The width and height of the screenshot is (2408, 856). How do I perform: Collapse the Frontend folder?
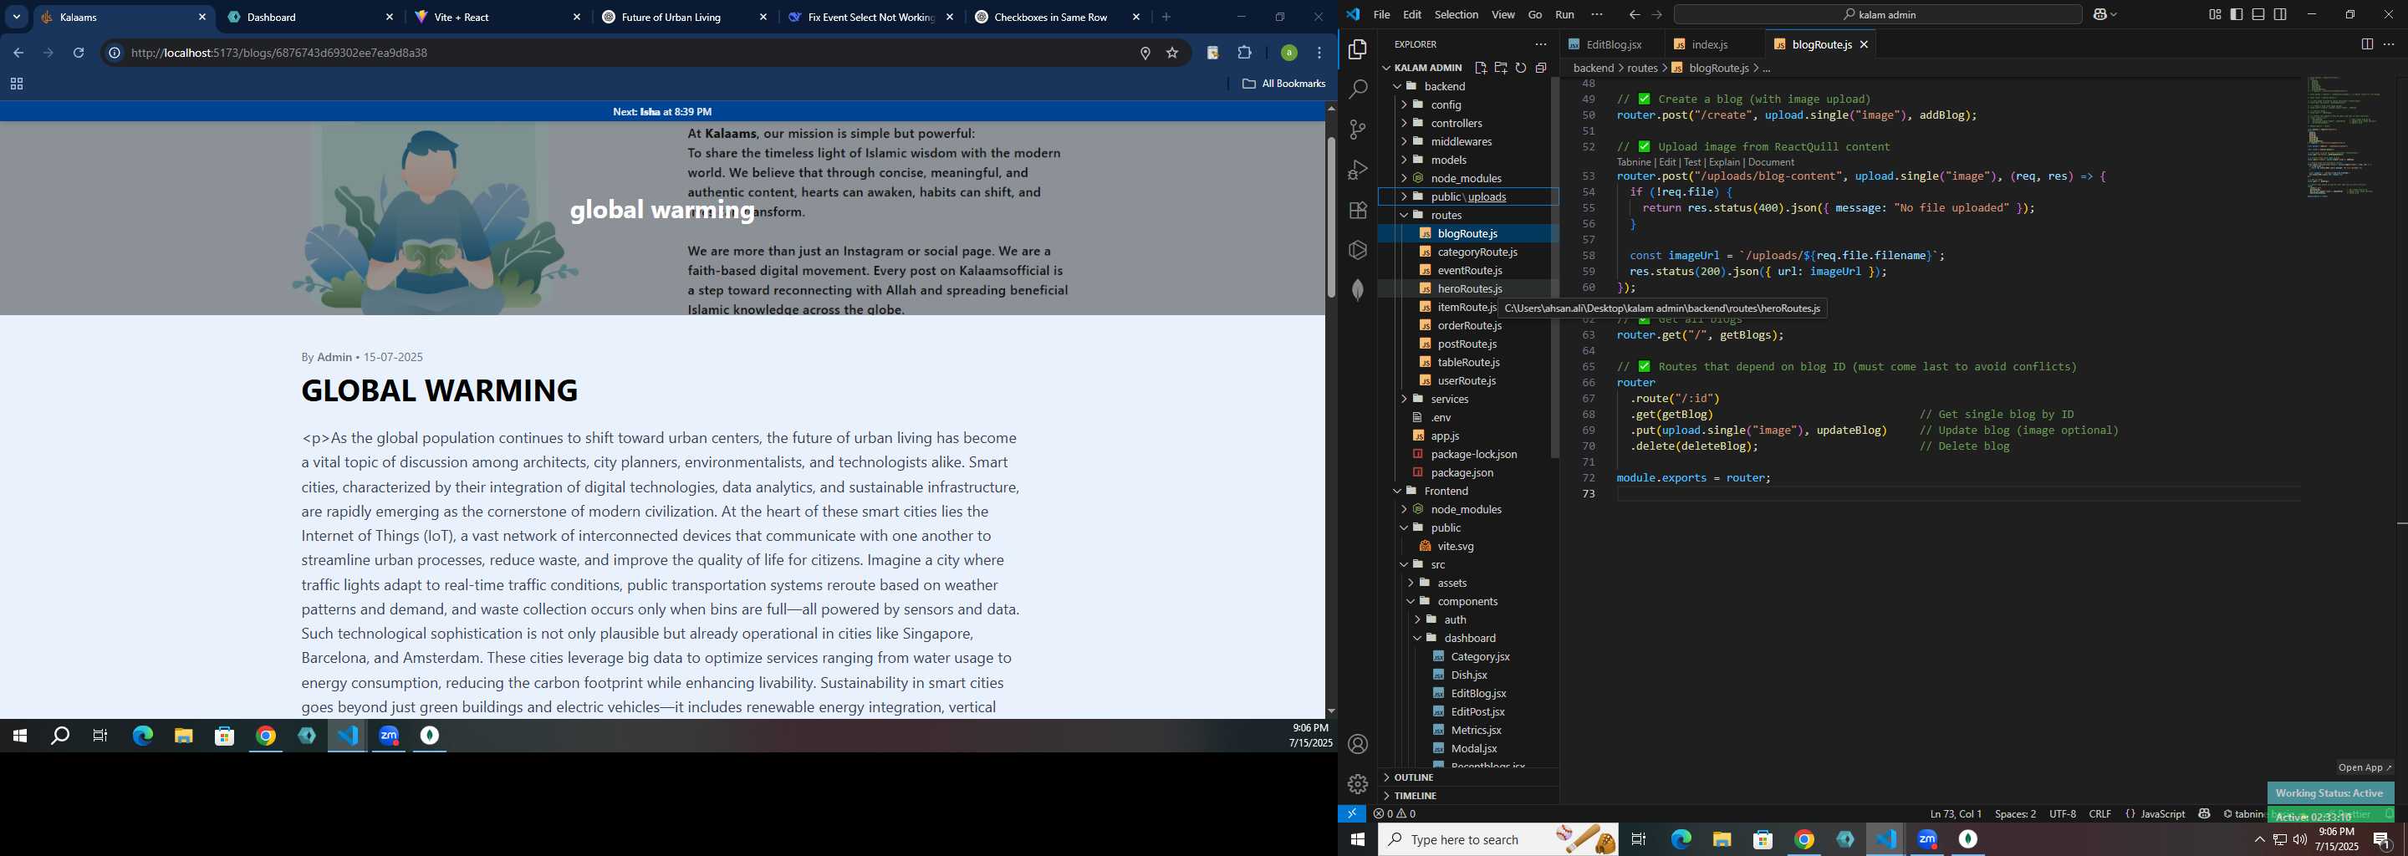pos(1446,491)
